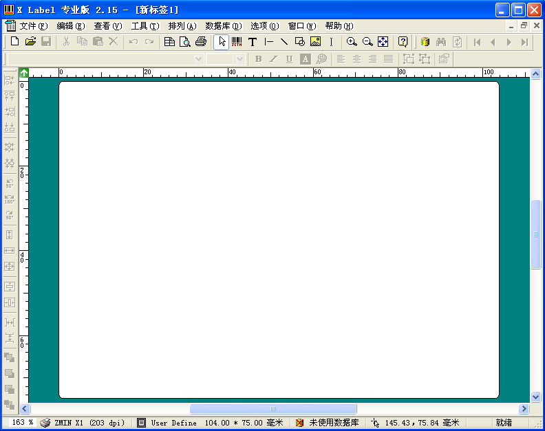Click the vertical scrollbar down arrow
545x431 pixels.
click(535, 397)
